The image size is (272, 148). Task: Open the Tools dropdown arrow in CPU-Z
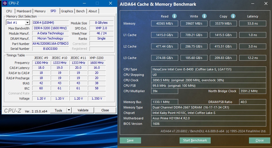click(x=69, y=110)
